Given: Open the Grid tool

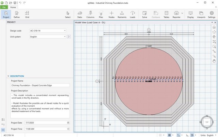Looking at the screenshot, I should coord(27,15).
